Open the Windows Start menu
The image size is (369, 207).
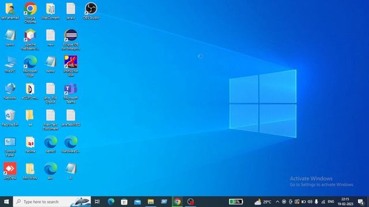click(x=6, y=202)
